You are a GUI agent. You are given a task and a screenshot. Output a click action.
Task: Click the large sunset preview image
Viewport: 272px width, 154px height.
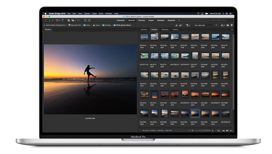point(90,79)
